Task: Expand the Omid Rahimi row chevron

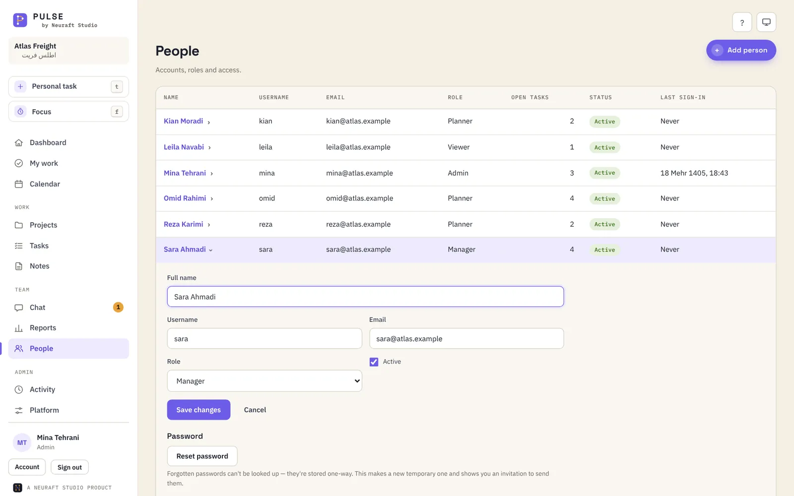Action: tap(212, 199)
